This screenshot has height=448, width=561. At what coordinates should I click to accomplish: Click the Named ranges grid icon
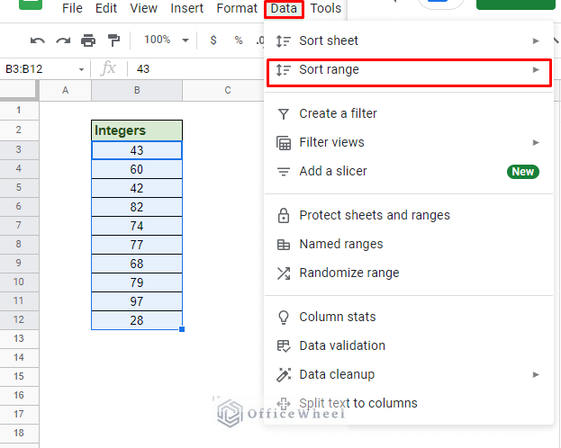click(x=284, y=245)
